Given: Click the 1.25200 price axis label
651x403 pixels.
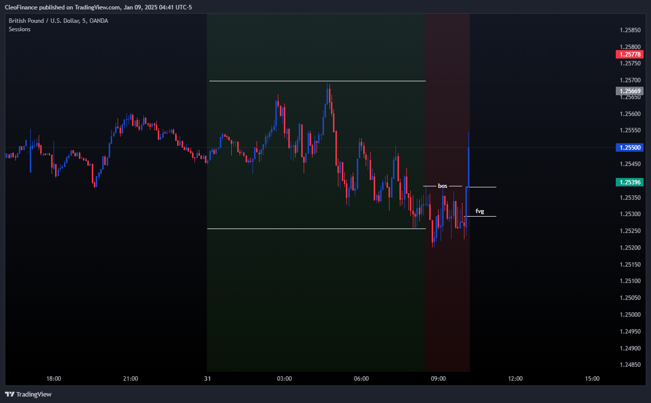Looking at the screenshot, I should pyautogui.click(x=630, y=248).
